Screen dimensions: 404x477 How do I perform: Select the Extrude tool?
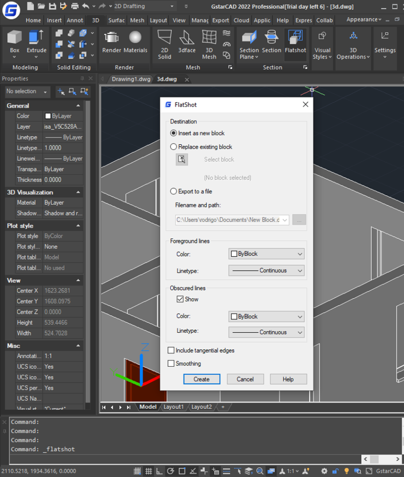36,43
